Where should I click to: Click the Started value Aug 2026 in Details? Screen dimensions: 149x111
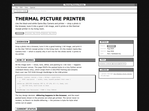(x=110, y=49)
